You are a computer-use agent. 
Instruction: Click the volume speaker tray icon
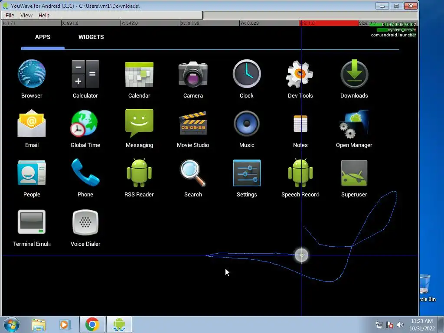[400, 325]
